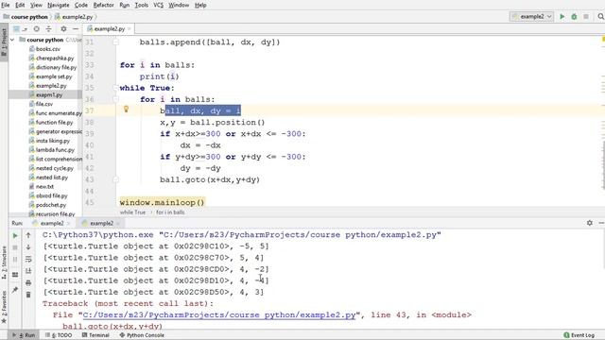Open Project view scope selector icon
The width and height of the screenshot is (605, 340).
pyautogui.click(x=19, y=29)
